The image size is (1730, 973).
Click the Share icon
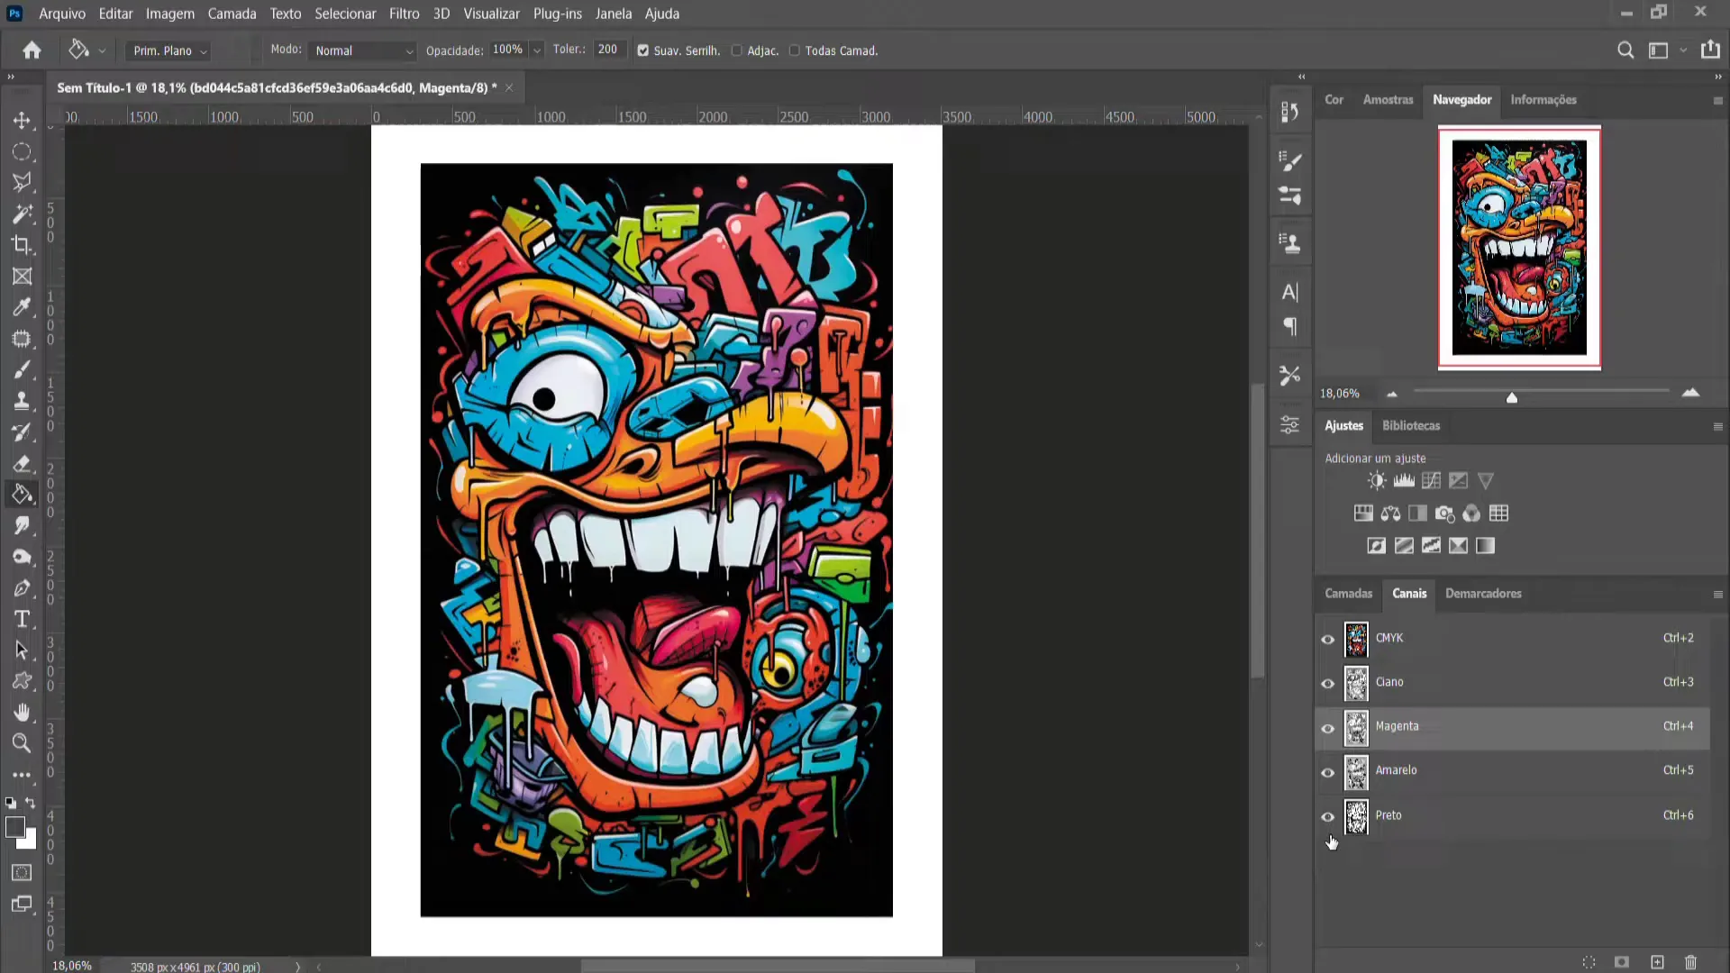1710,50
